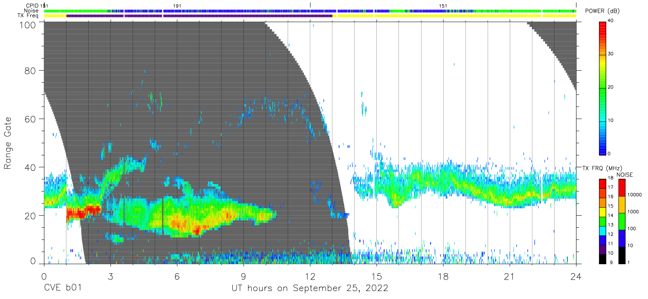Viewport: 648px width, 299px height.
Task: Click the NOISE color scale bar
Action: tap(622, 221)
